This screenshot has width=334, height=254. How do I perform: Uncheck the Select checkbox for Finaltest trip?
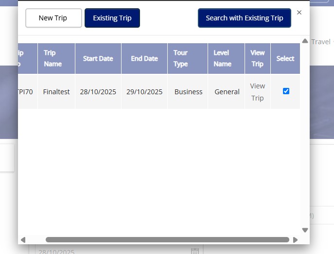[x=286, y=91]
